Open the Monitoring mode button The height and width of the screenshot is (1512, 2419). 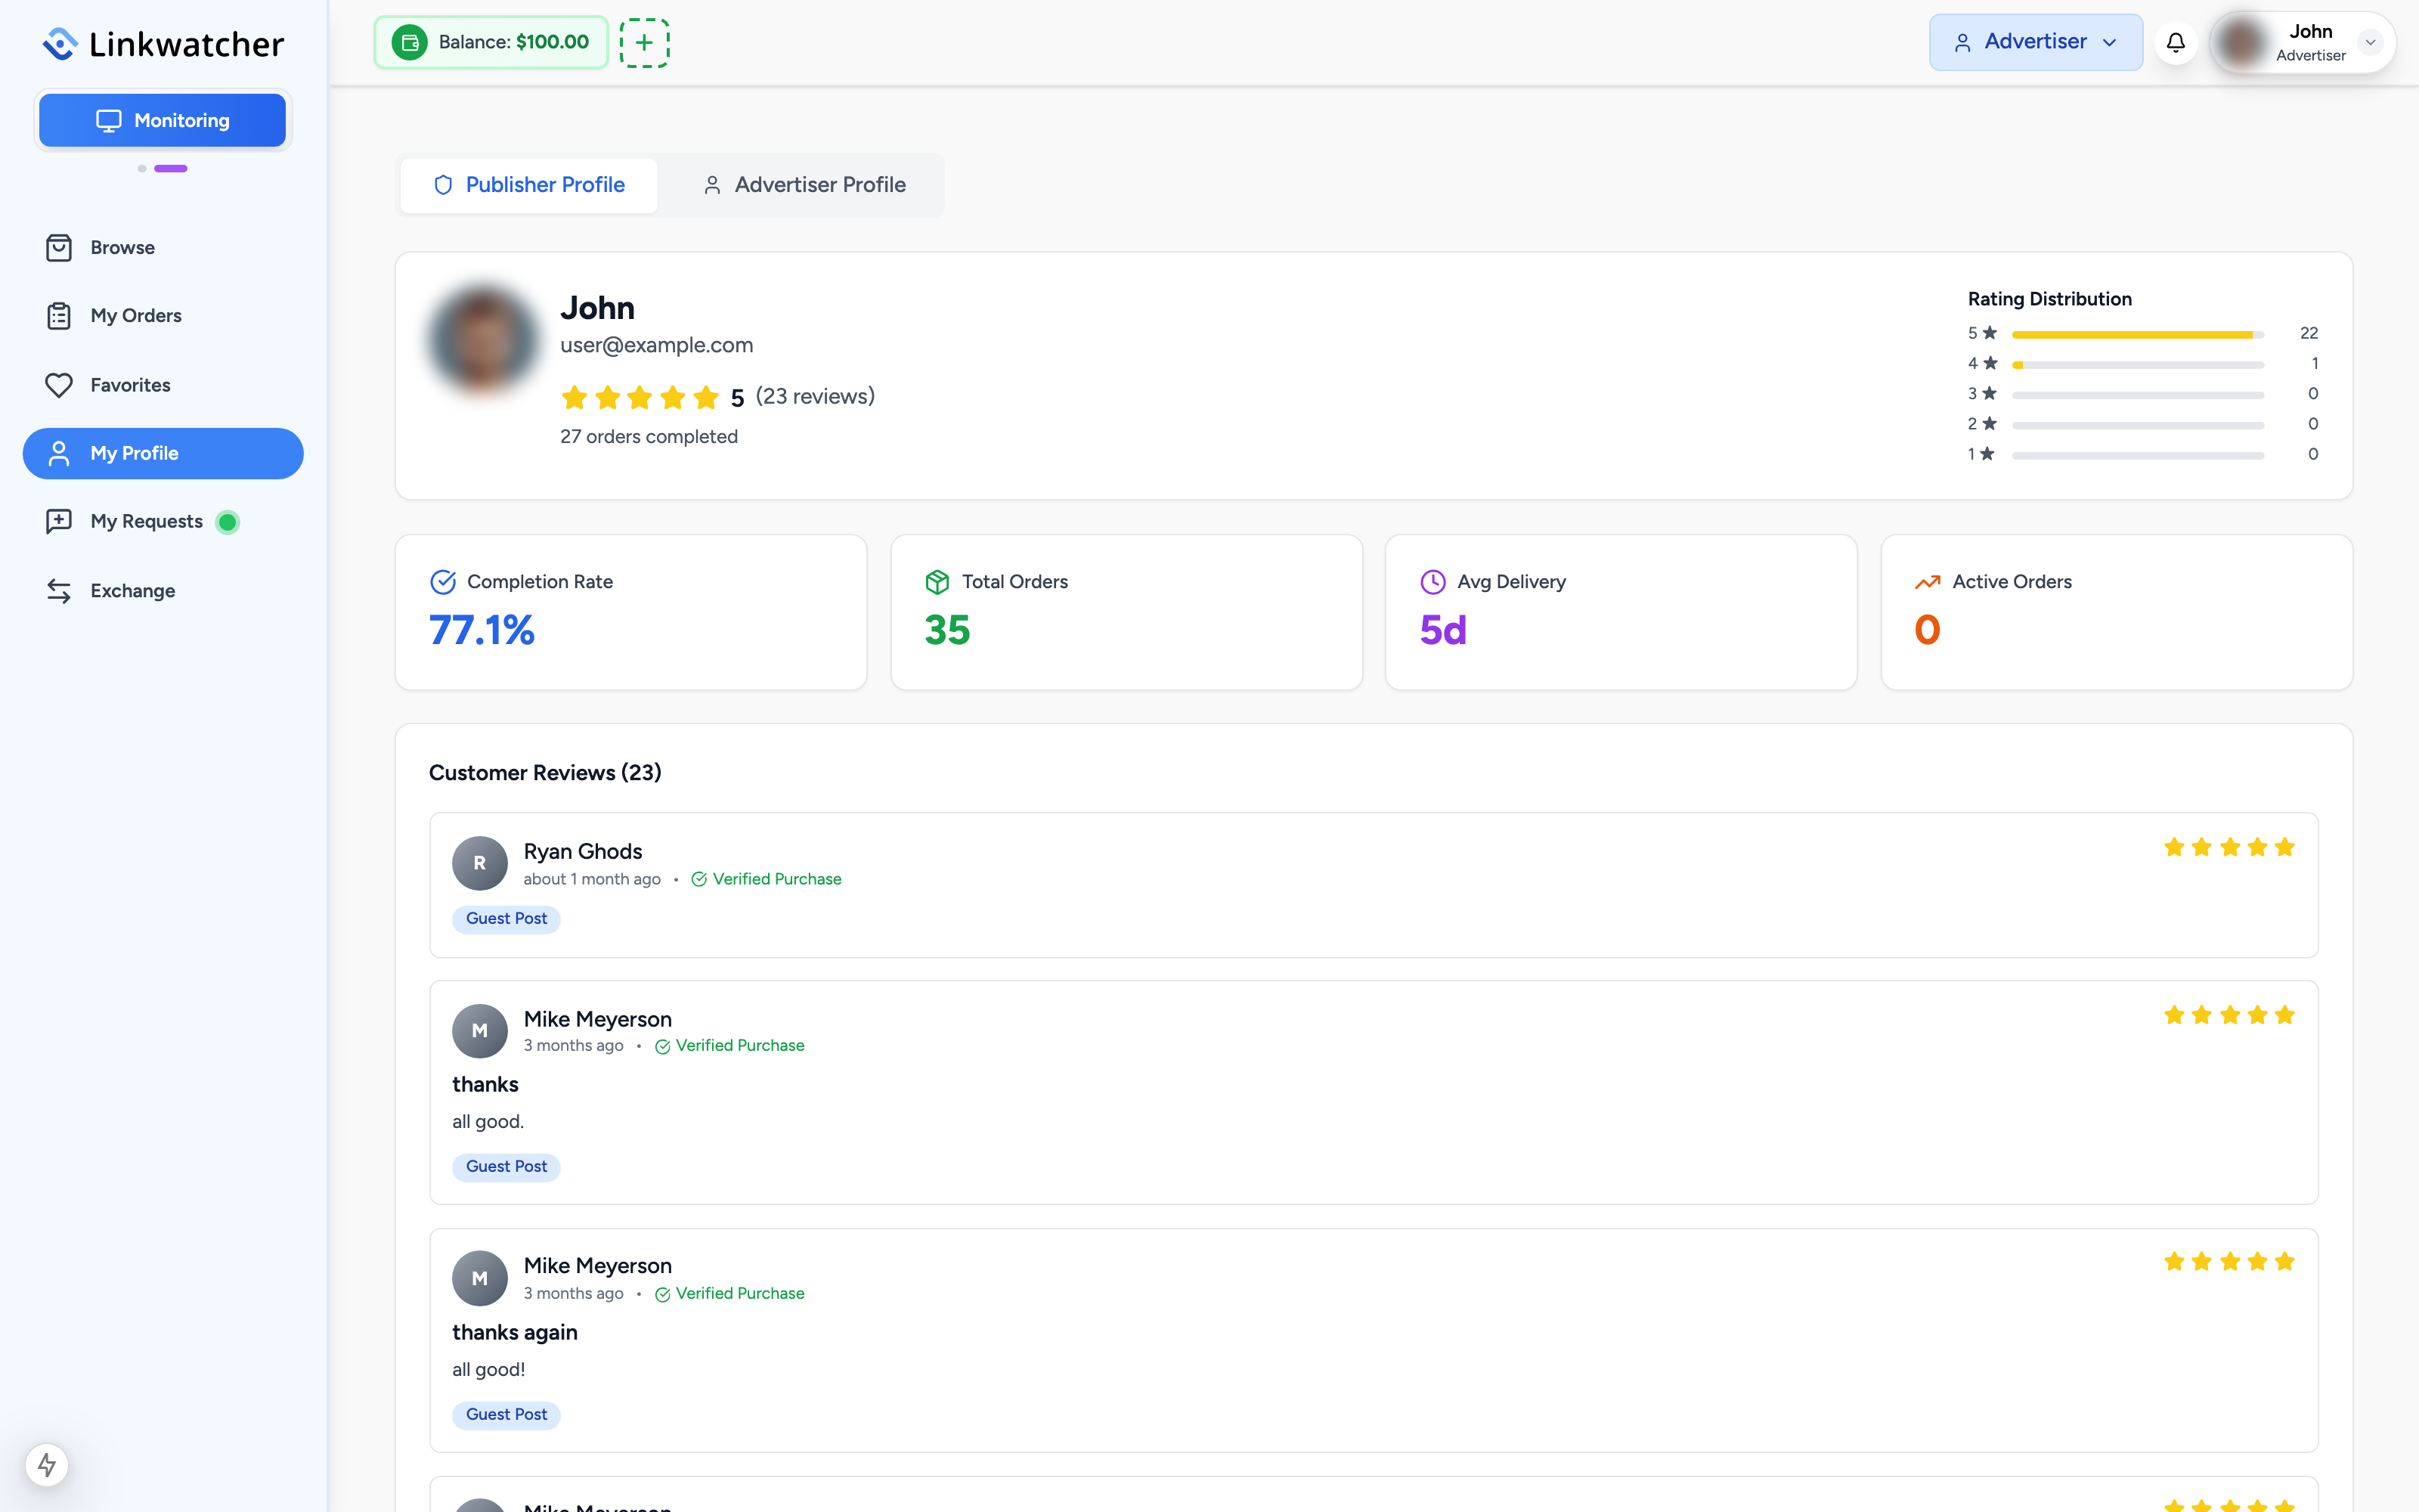click(162, 120)
